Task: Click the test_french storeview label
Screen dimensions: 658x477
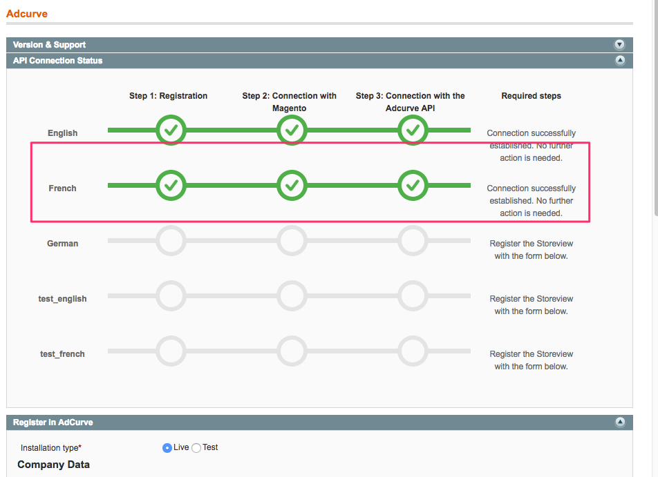Action: [x=62, y=354]
